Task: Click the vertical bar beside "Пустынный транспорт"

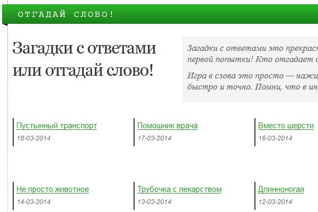Action: click(x=13, y=132)
